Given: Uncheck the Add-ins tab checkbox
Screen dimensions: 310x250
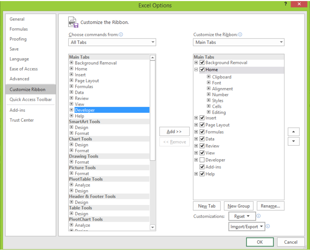Looking at the screenshot, I should click(202, 167).
